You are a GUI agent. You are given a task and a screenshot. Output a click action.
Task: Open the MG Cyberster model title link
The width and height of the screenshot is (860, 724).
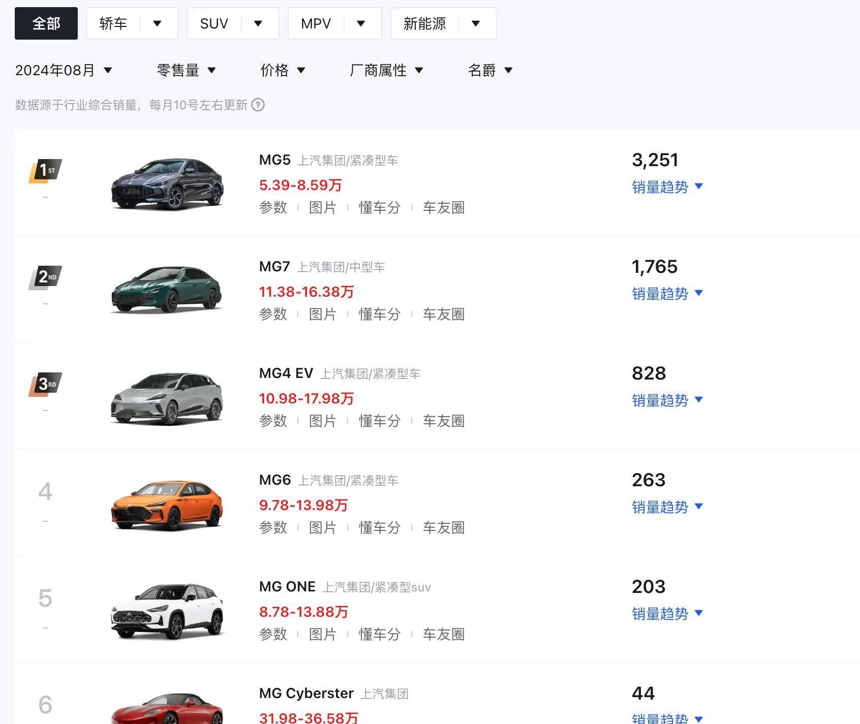tap(306, 694)
